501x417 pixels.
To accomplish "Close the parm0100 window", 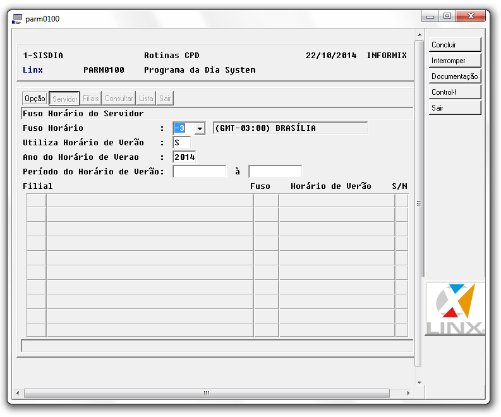I will click(471, 16).
